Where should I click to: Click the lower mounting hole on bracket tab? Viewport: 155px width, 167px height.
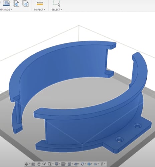(119, 140)
